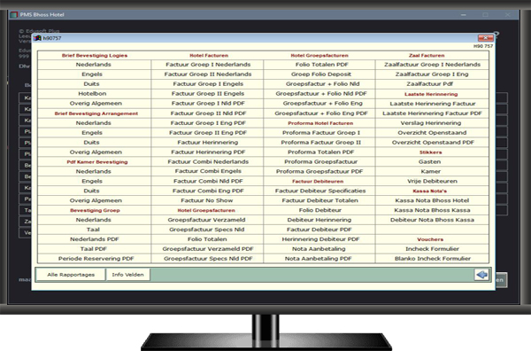
Task: Click the blue back arrow icon
Action: pos(481,275)
